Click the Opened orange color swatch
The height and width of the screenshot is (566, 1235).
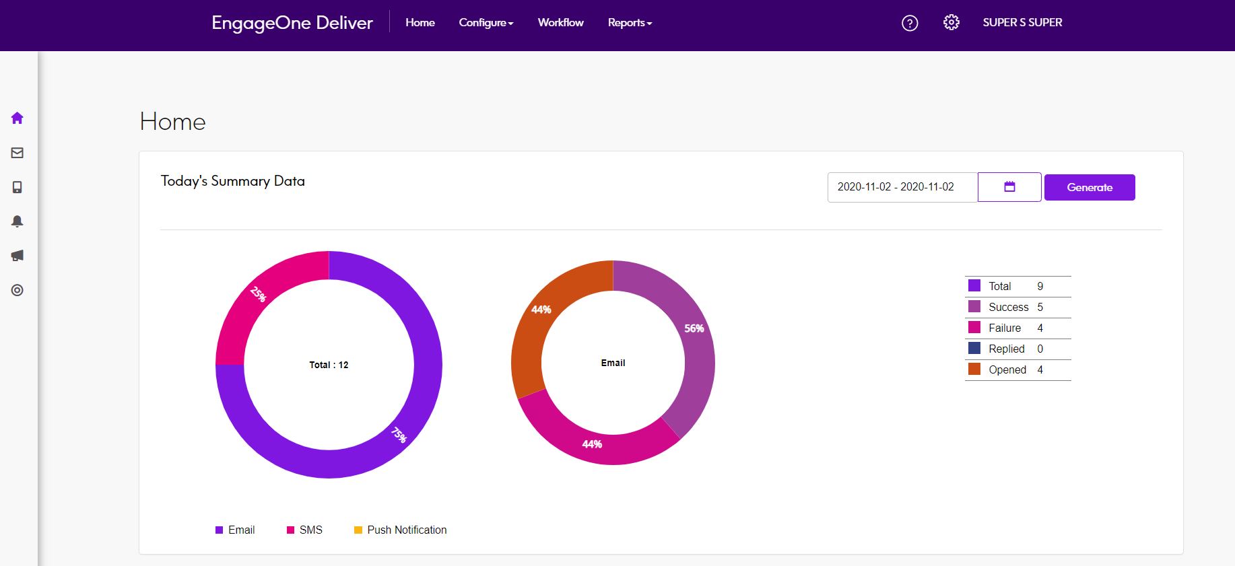(974, 369)
